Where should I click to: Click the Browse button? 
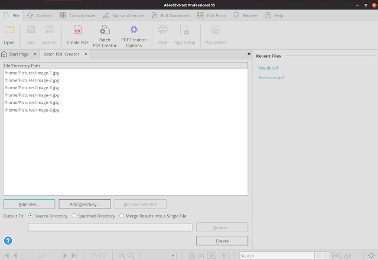click(222, 227)
